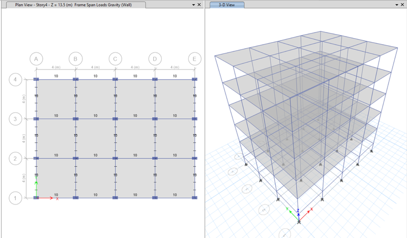Viewport: 407px width, 238px height.
Task: Select grid bubble 1 in plan view
Action: [15, 198]
